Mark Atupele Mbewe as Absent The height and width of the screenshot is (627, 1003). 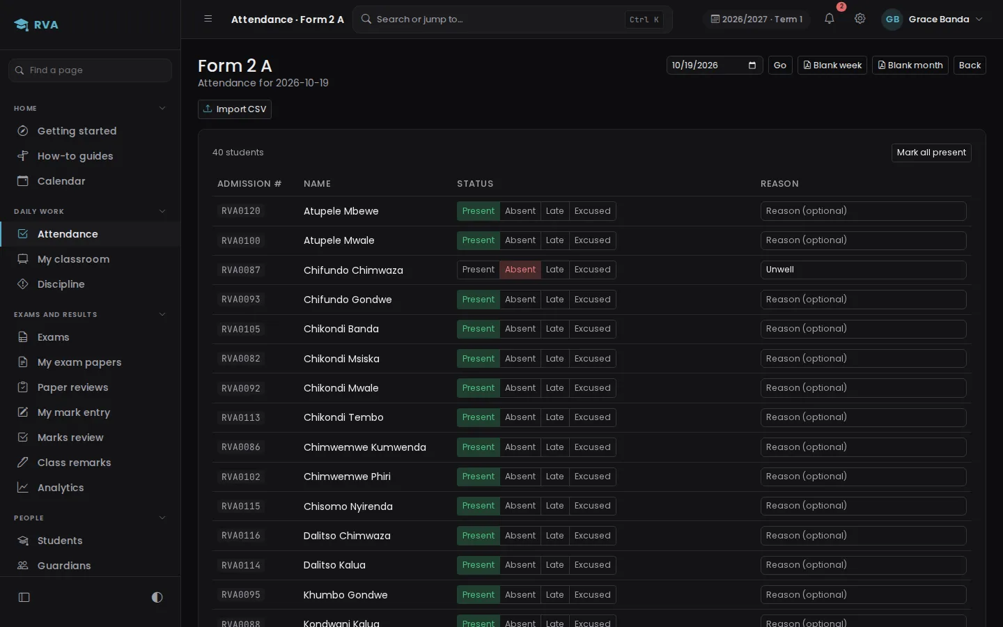[520, 211]
